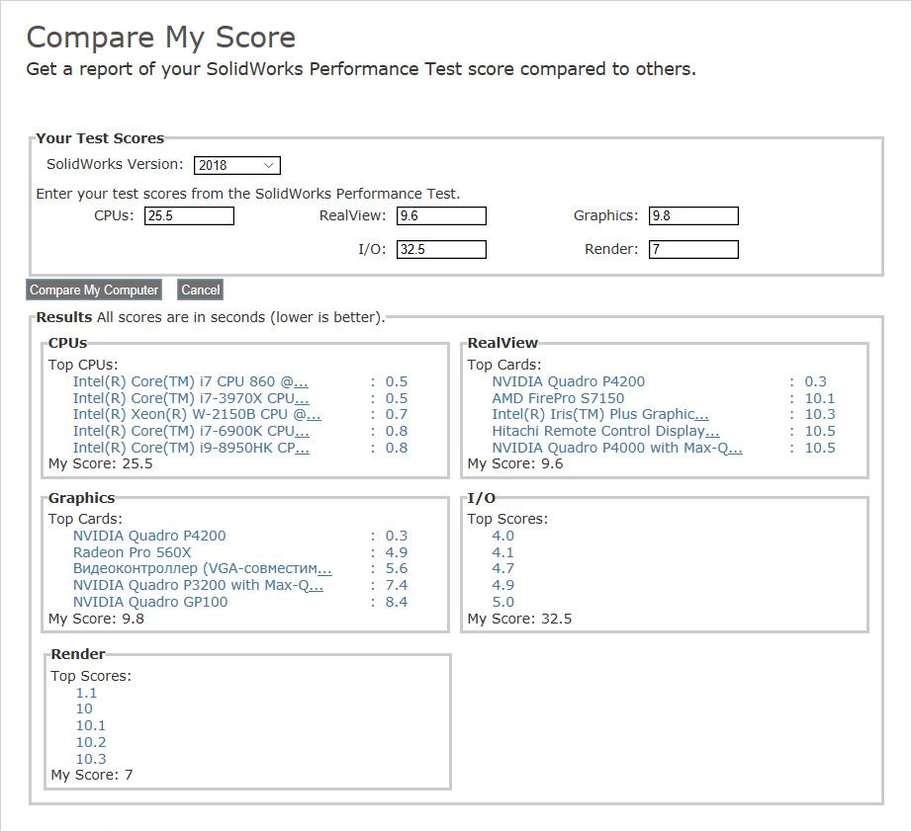912x832 pixels.
Task: Open Видеоконтроллер VGA-совместим link
Action: 203,568
